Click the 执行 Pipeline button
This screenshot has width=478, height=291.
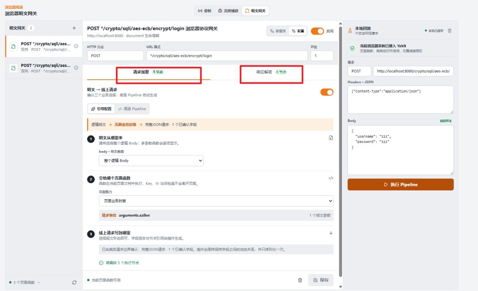401,185
